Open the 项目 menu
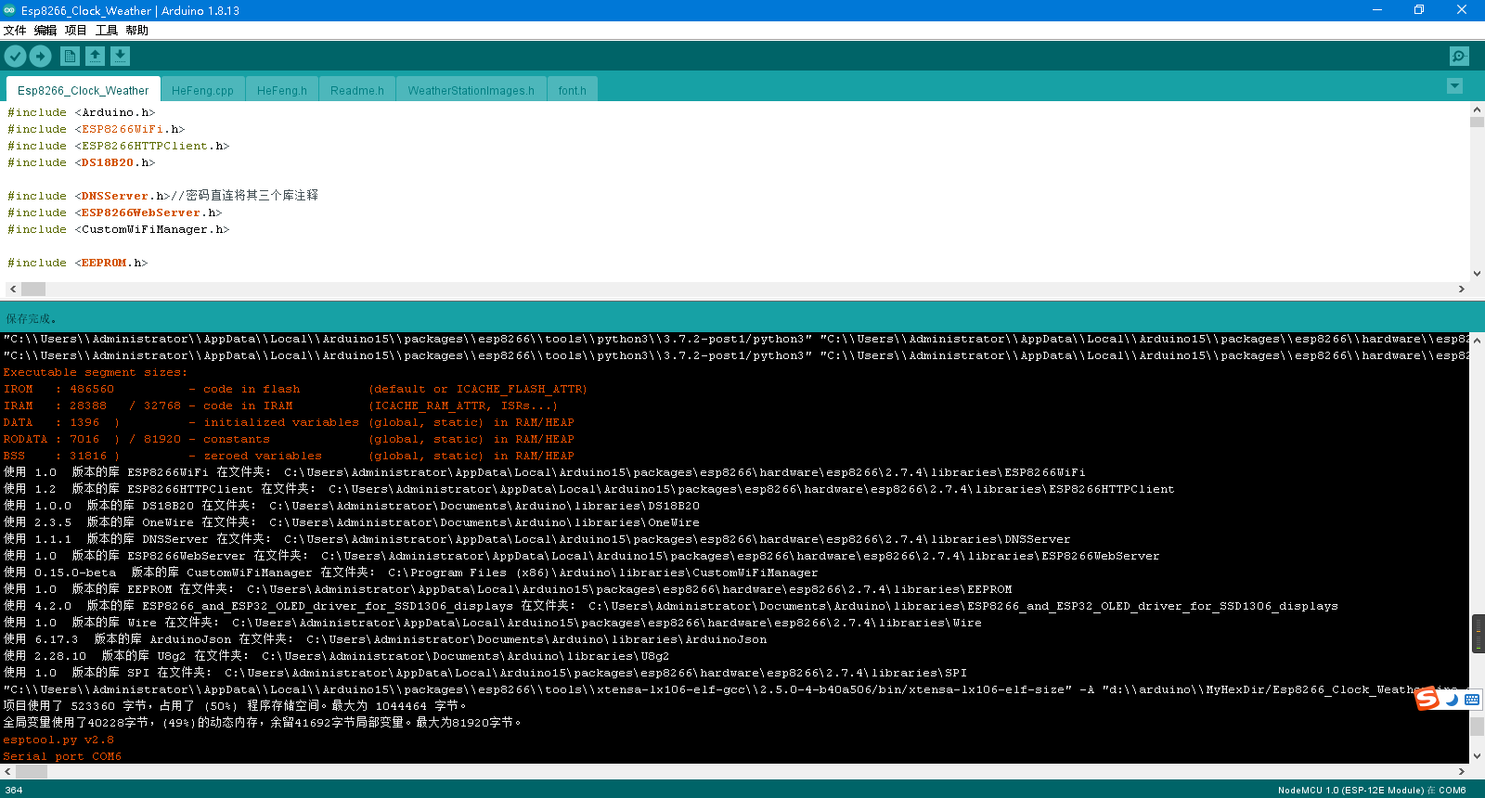 76,30
